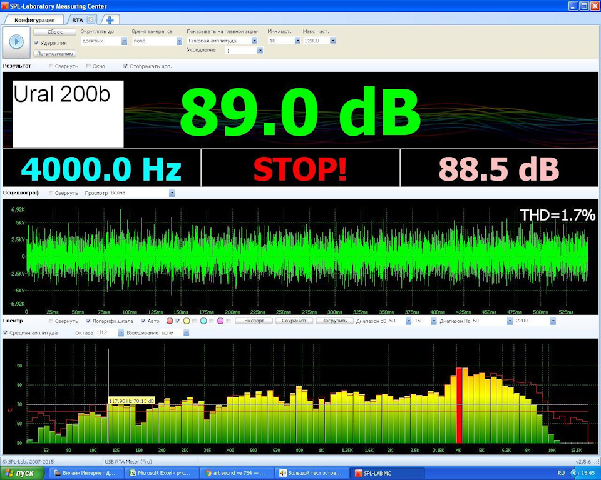Select the red curve color swatch
601x480 pixels.
click(x=170, y=321)
